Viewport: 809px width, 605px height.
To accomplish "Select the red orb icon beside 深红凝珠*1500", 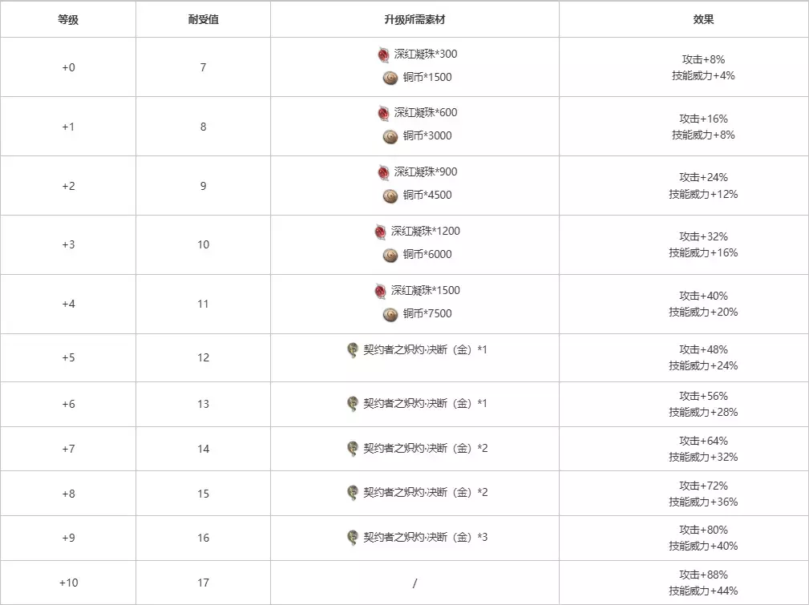I will (381, 291).
